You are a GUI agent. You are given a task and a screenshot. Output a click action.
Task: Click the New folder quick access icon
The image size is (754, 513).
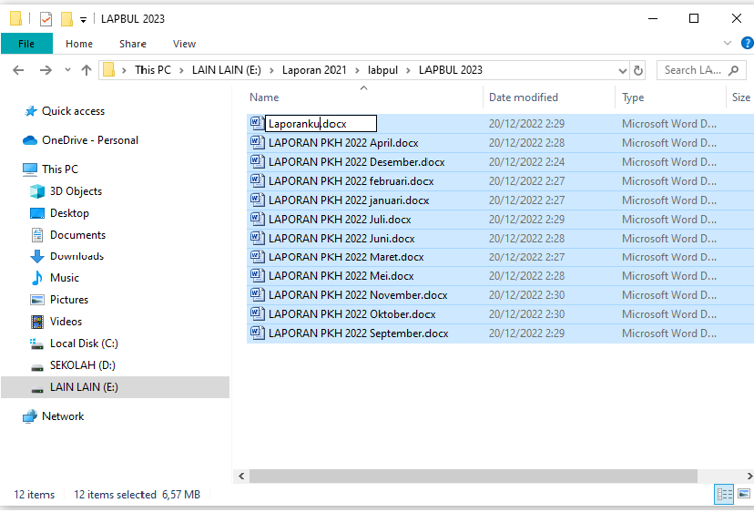[x=66, y=19]
